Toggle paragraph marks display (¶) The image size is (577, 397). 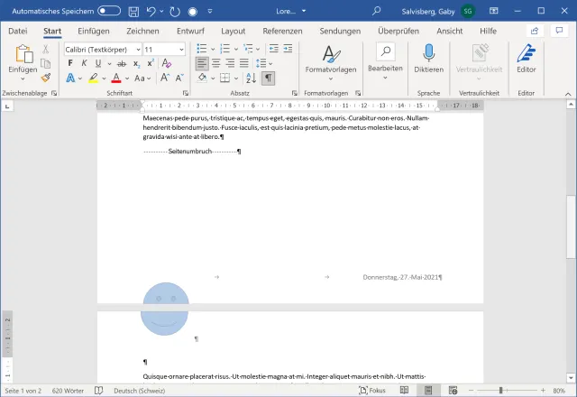[x=269, y=78]
